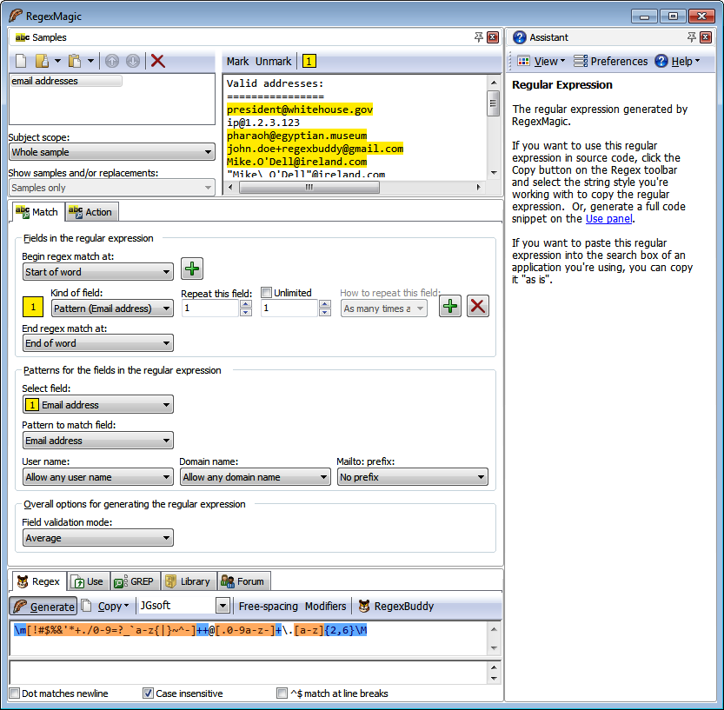Pin the Assistant panel
The image size is (724, 710).
[692, 36]
